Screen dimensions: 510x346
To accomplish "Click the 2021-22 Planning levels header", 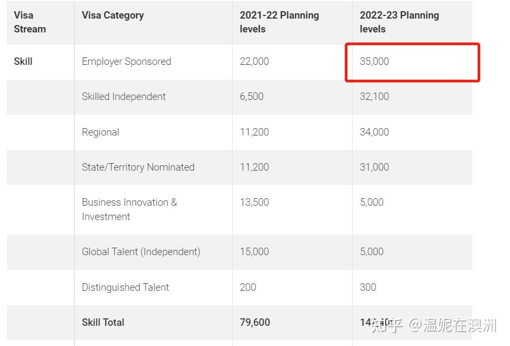I will (x=279, y=22).
